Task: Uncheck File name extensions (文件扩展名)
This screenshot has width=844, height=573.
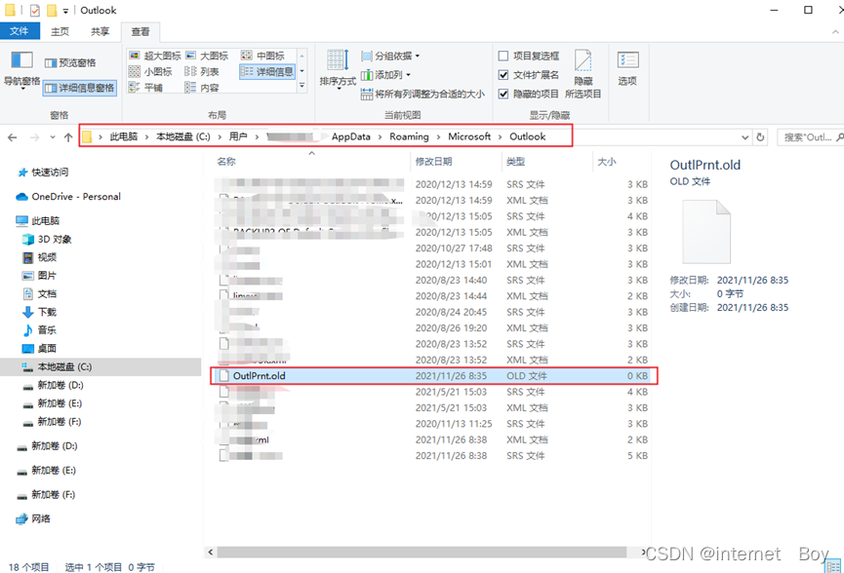Action: 503,75
